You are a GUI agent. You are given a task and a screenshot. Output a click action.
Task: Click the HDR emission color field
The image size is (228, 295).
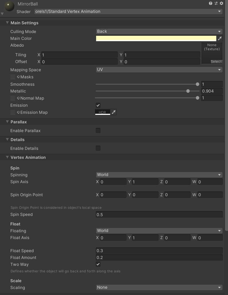pos(103,112)
